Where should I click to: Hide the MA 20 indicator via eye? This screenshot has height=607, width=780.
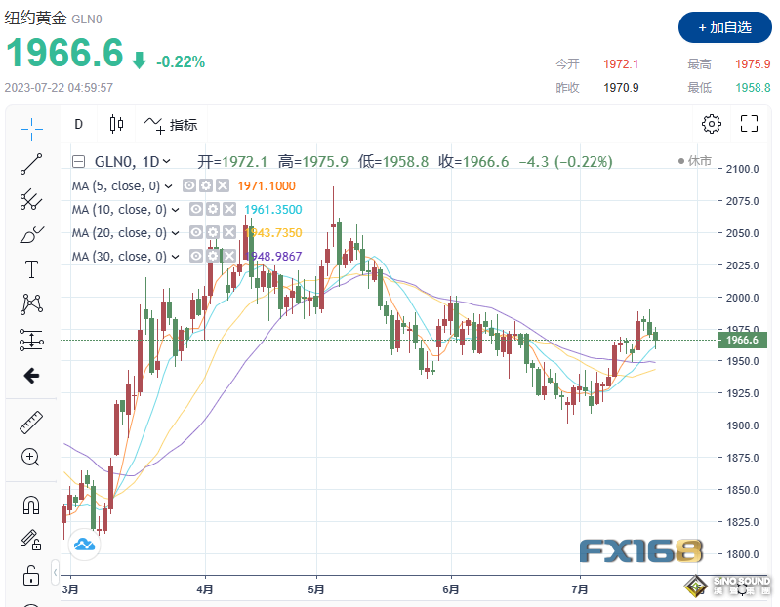[196, 232]
